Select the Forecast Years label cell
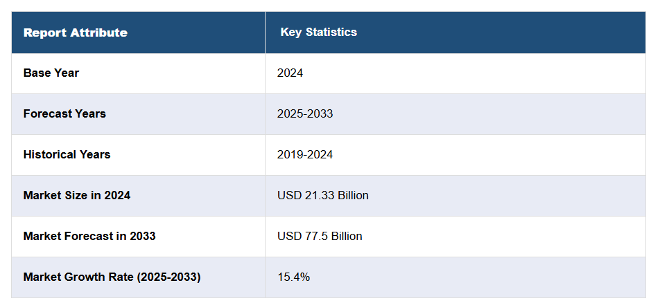This screenshot has width=651, height=303. point(64,113)
